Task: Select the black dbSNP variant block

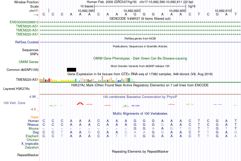Action: 72,70
